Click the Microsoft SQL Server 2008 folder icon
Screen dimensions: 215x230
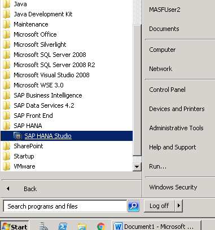tap(6, 55)
